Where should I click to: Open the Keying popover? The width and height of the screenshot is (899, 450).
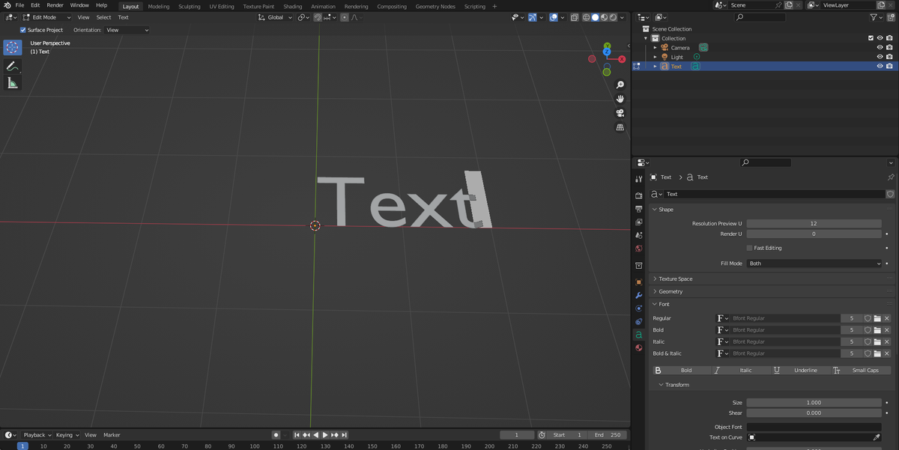point(67,435)
